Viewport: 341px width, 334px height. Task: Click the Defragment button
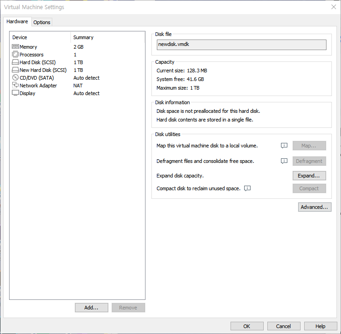pyautogui.click(x=309, y=161)
